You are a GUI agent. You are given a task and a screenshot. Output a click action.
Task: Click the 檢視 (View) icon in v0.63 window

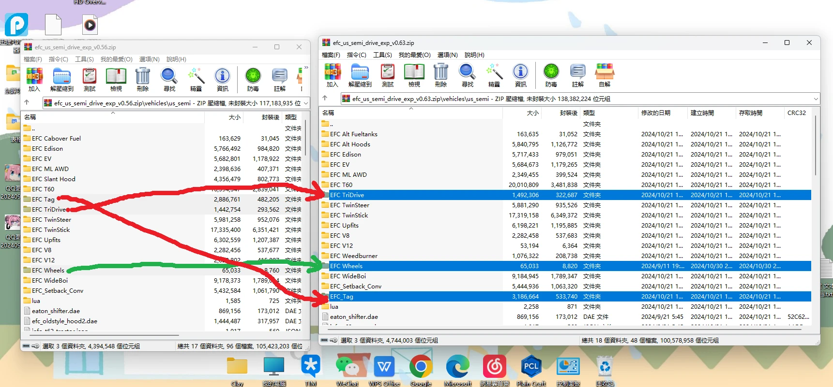click(414, 75)
